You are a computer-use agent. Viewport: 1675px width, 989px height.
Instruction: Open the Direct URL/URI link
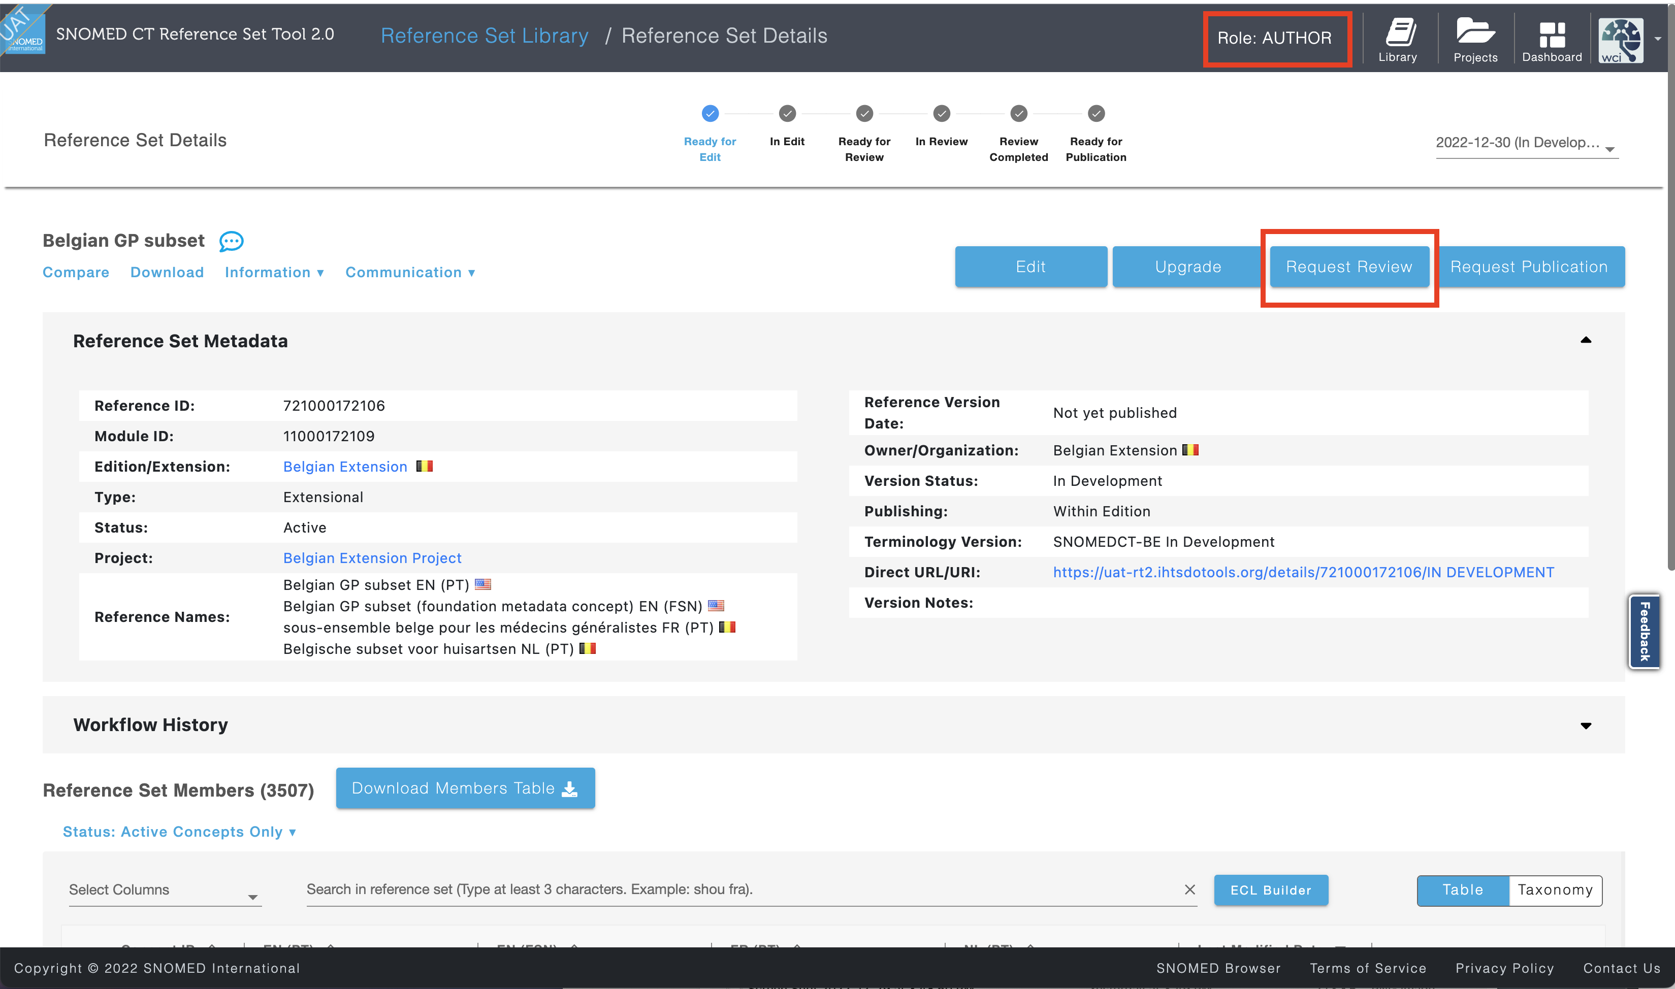[x=1303, y=573]
